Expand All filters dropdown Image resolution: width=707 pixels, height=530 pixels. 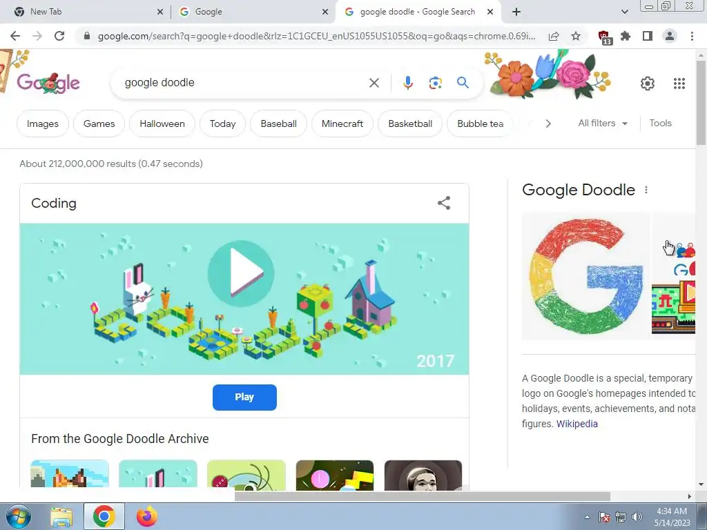click(603, 123)
